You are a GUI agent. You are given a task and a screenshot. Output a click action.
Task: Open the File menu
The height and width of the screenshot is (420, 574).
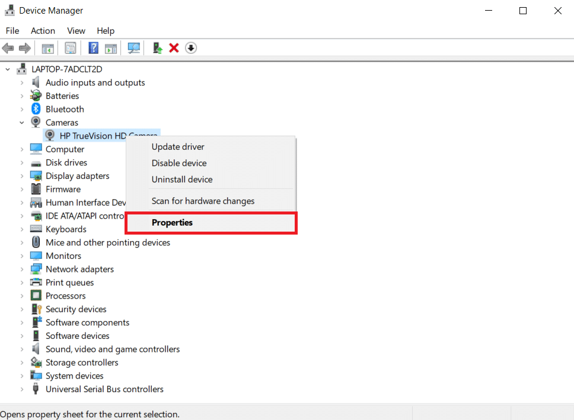pyautogui.click(x=12, y=31)
